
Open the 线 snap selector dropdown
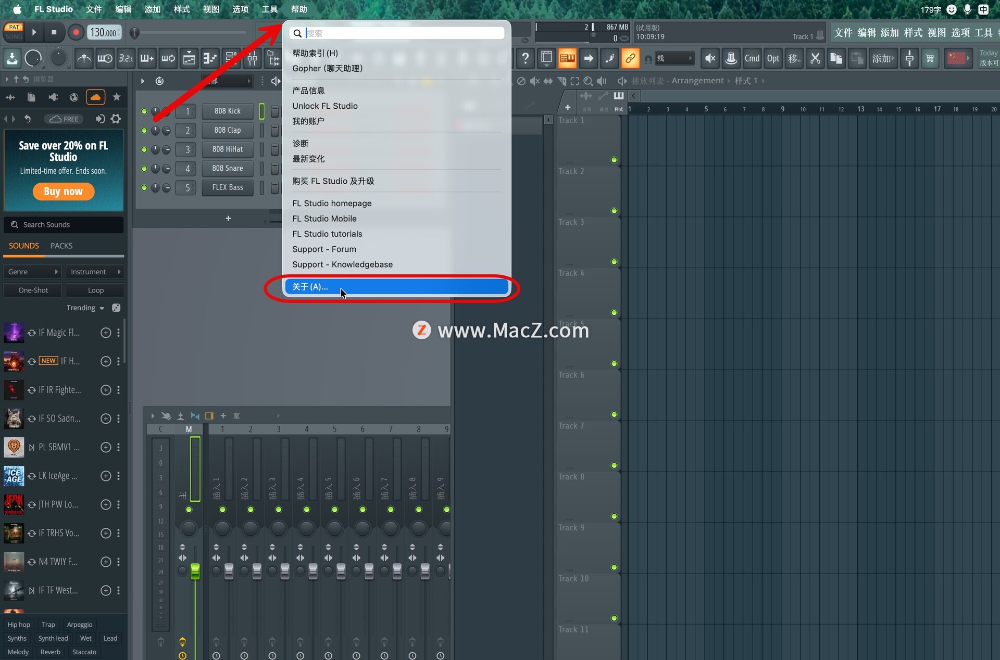(x=674, y=58)
